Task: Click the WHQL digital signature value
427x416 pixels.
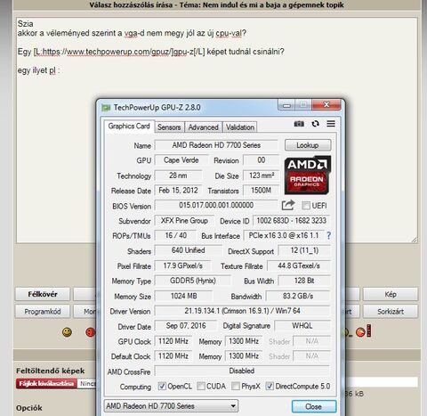Action: coord(302,326)
